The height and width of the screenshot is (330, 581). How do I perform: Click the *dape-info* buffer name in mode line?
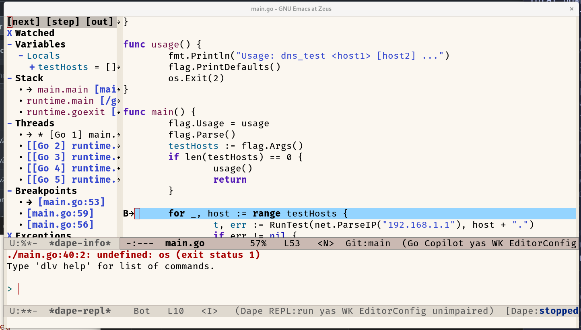coord(80,243)
